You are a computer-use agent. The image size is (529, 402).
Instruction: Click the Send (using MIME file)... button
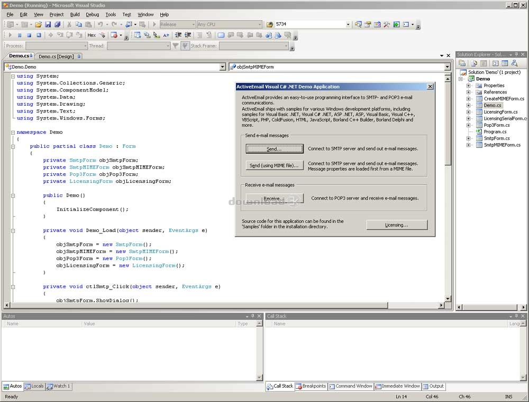tap(274, 165)
